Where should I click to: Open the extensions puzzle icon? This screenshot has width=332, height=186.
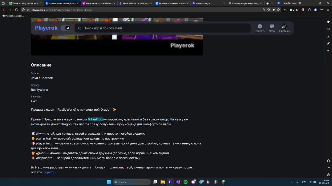click(x=309, y=10)
